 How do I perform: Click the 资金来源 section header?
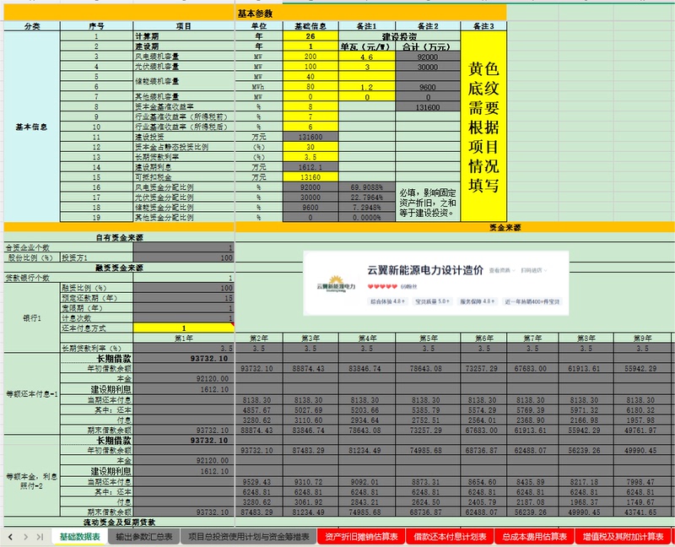tap(505, 227)
